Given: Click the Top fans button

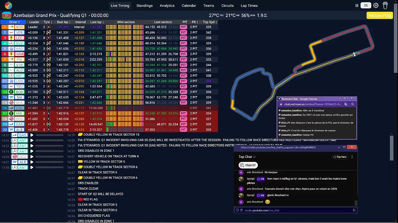Looking at the screenshot, I should click(x=340, y=157).
